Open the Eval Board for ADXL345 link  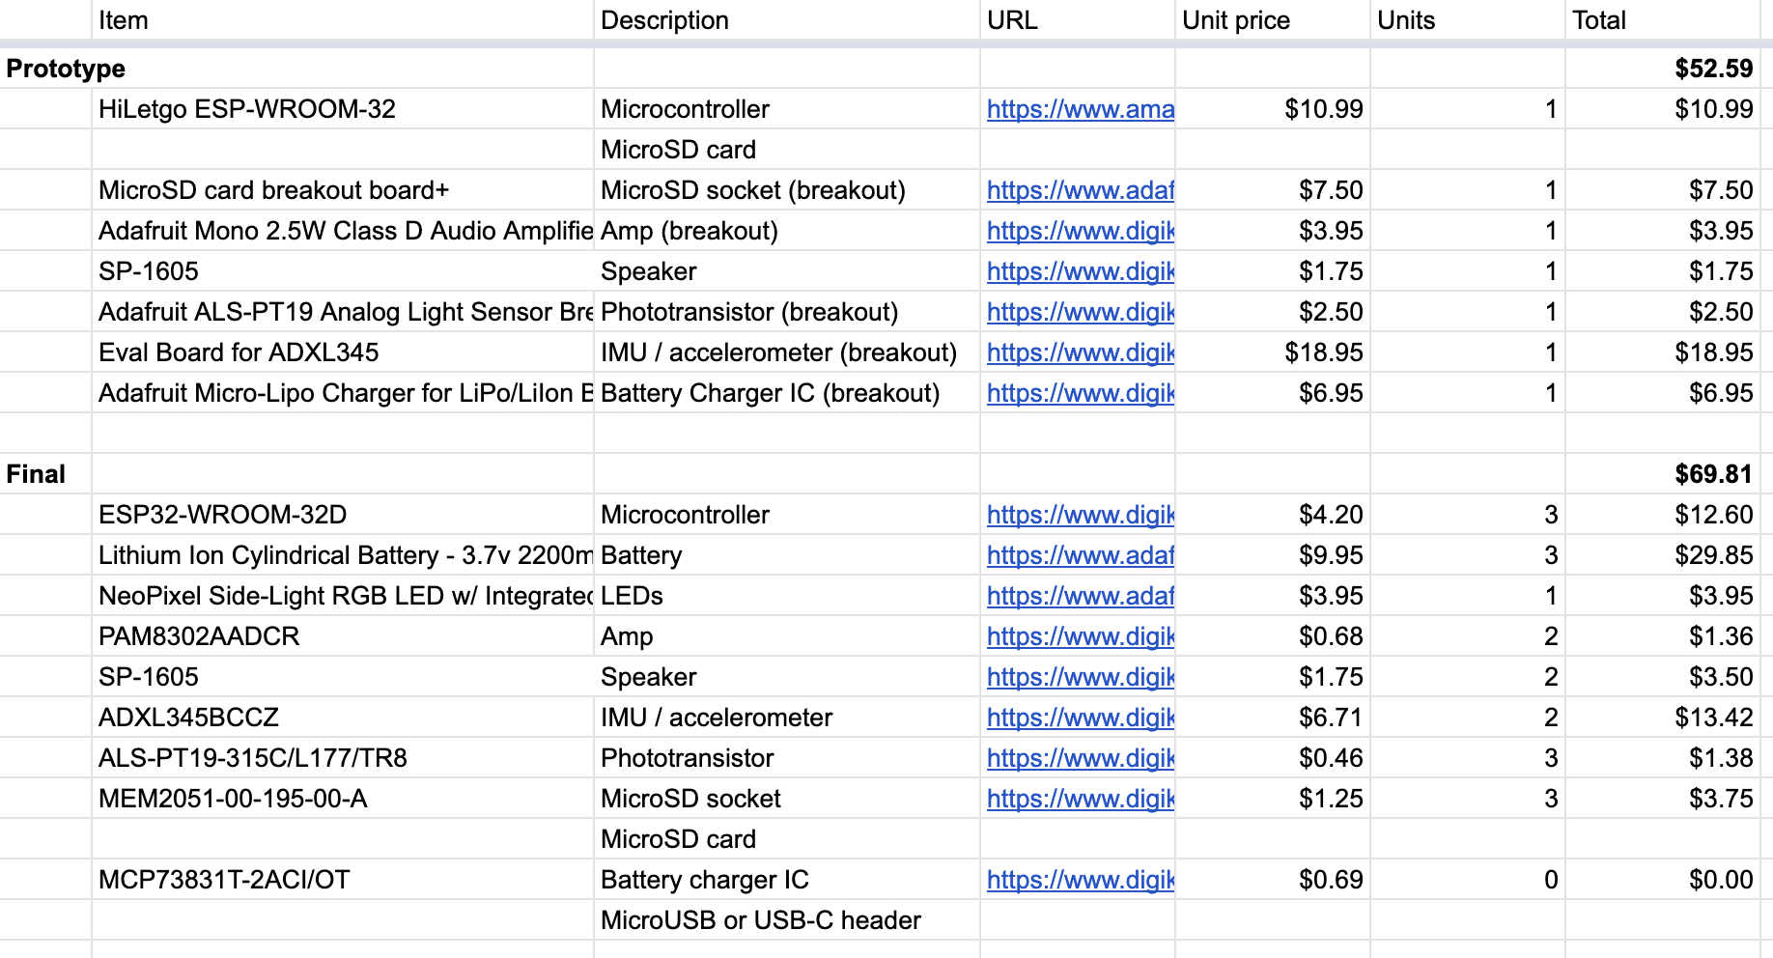[x=1080, y=352]
